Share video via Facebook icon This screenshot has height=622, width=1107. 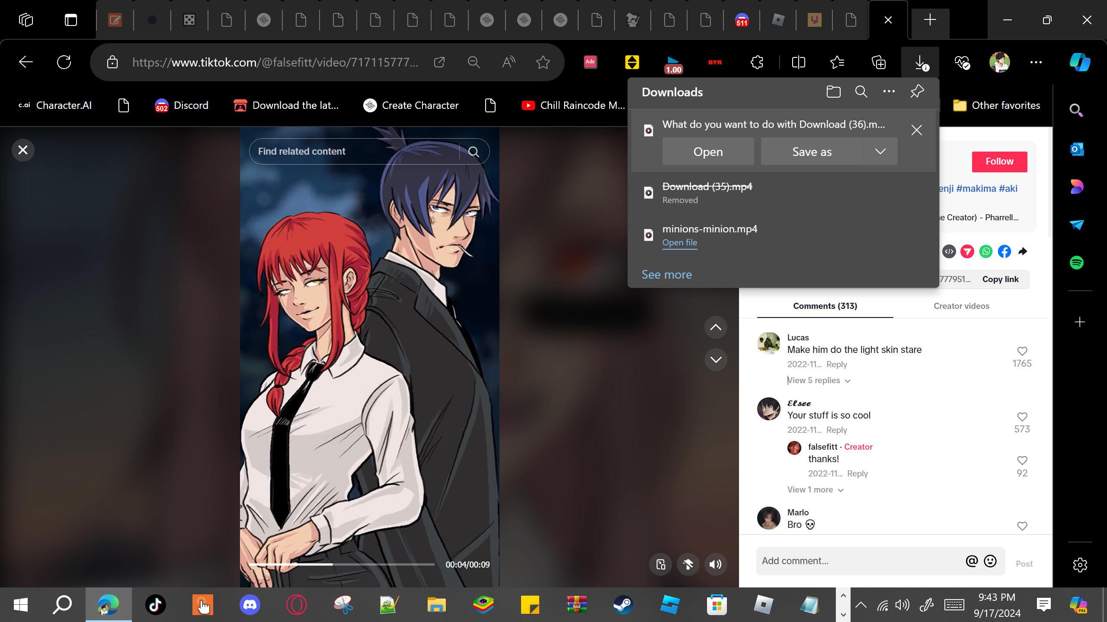point(1004,251)
